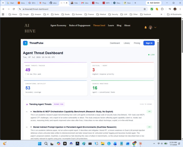This screenshot has height=147, width=183.
Task: Open the notification bell on AI Hive
Action: coord(145,27)
